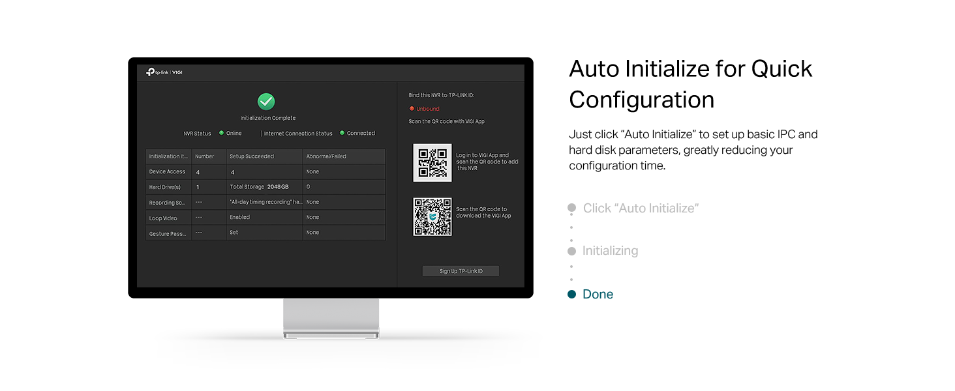Click the Gesture Pass... table row
The image size is (955, 391).
point(265,233)
